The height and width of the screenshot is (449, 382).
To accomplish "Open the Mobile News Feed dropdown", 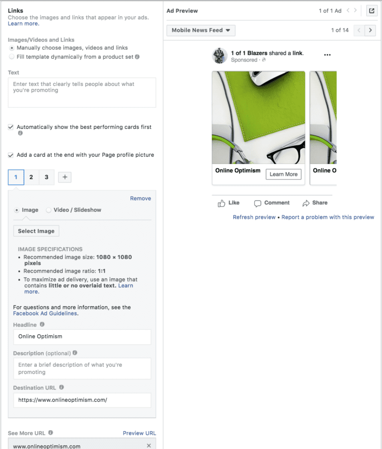I will click(201, 30).
